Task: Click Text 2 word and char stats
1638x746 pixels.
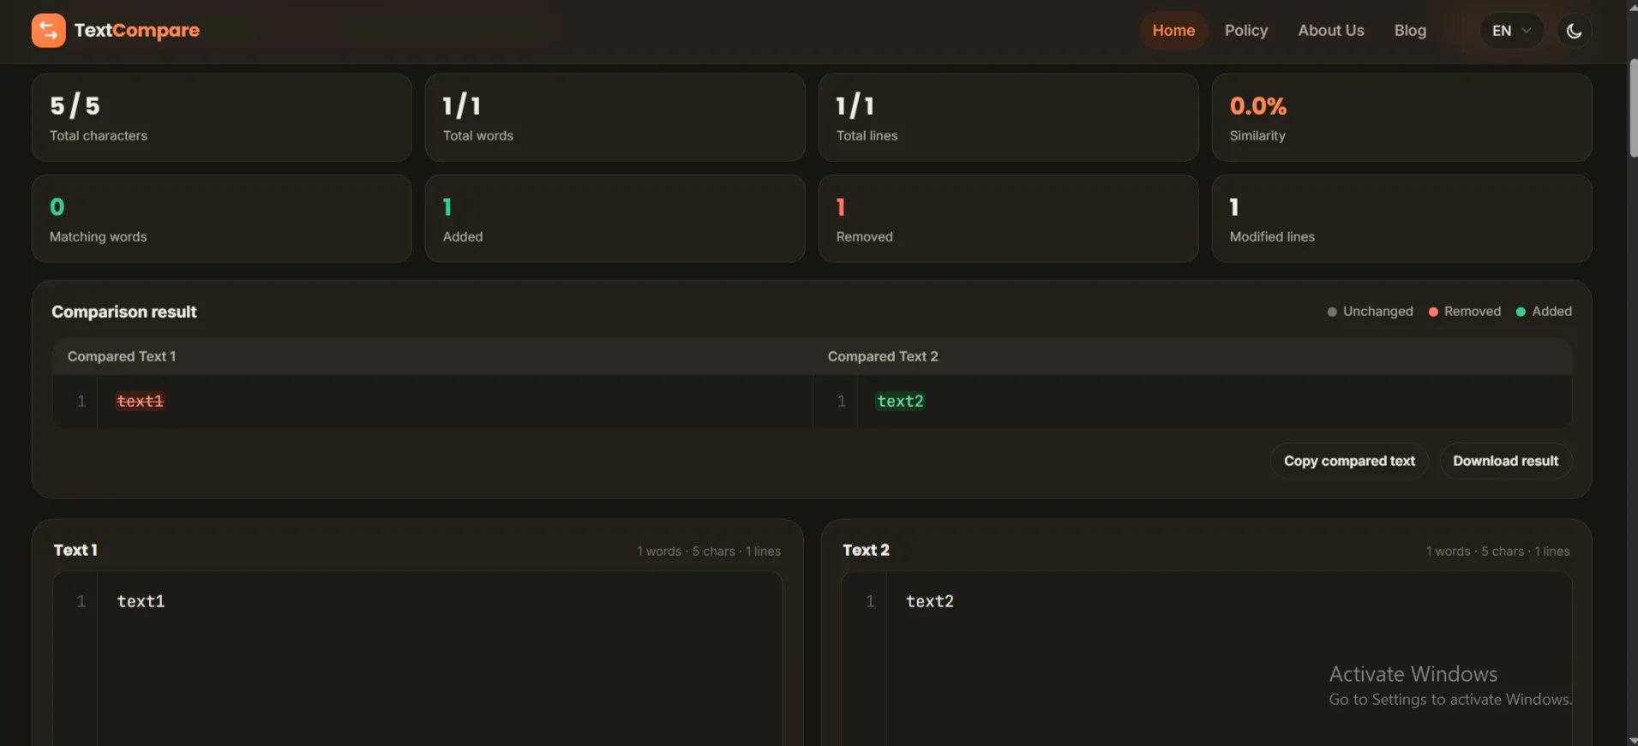Action: pyautogui.click(x=1497, y=552)
